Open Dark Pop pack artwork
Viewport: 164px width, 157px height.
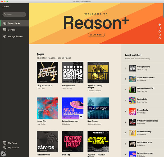point(73,142)
